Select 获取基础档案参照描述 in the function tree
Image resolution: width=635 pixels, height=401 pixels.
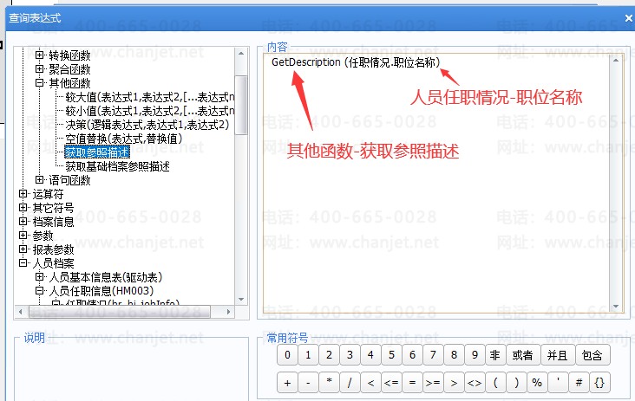coord(117,166)
